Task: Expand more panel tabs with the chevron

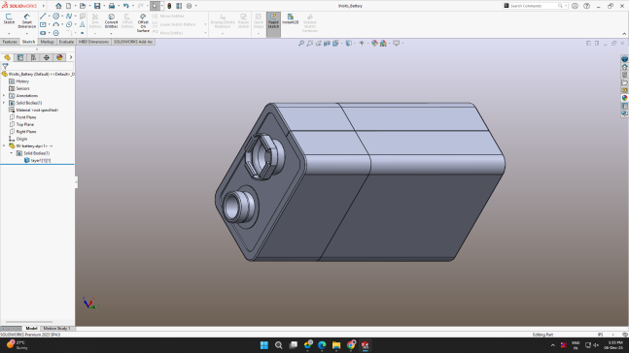Action: pos(71,57)
